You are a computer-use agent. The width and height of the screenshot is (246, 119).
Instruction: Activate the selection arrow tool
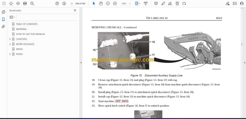(94, 4)
